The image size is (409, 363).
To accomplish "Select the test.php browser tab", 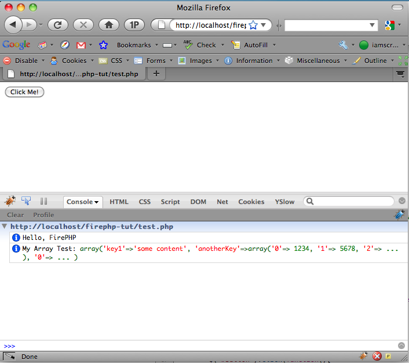I will pyautogui.click(x=74, y=74).
